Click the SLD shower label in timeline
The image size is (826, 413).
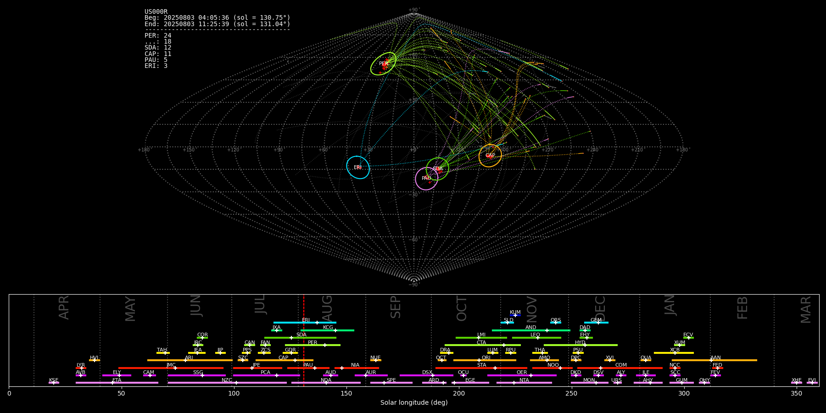click(508, 320)
